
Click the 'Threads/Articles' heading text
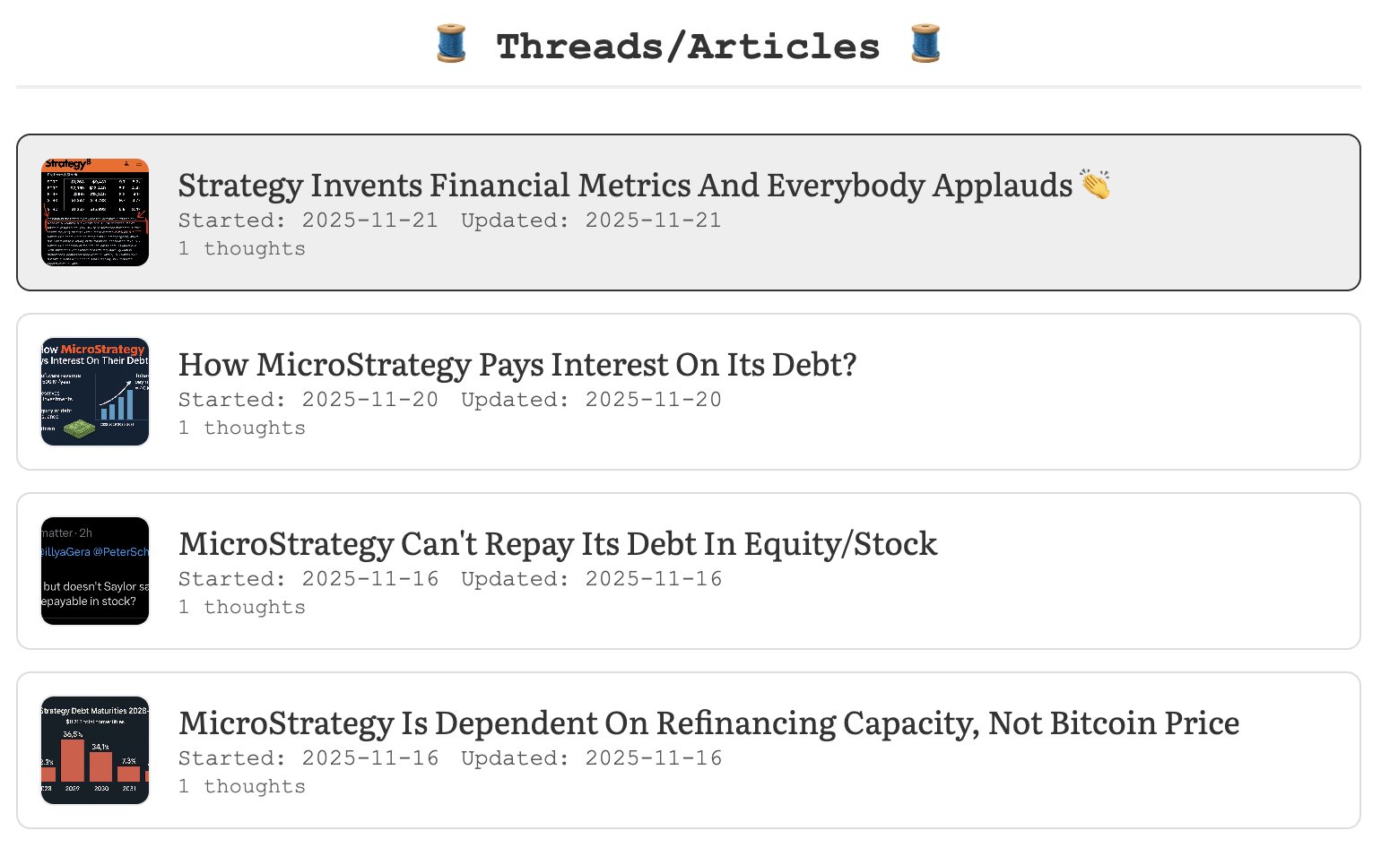coord(688,47)
